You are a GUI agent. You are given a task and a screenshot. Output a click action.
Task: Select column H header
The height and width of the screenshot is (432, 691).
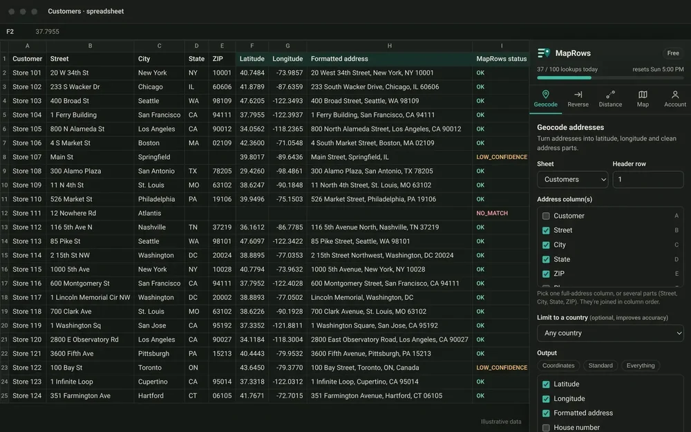[x=390, y=46]
